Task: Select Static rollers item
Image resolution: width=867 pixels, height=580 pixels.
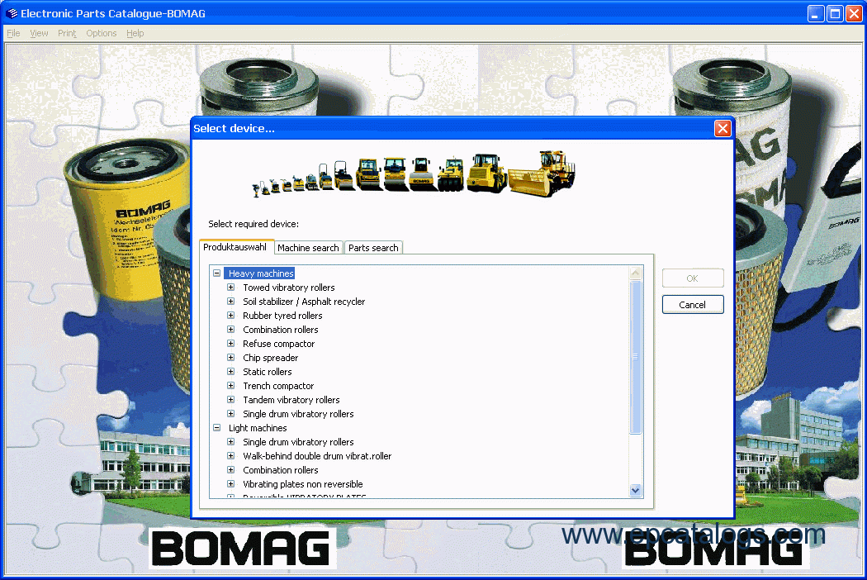Action: [267, 372]
